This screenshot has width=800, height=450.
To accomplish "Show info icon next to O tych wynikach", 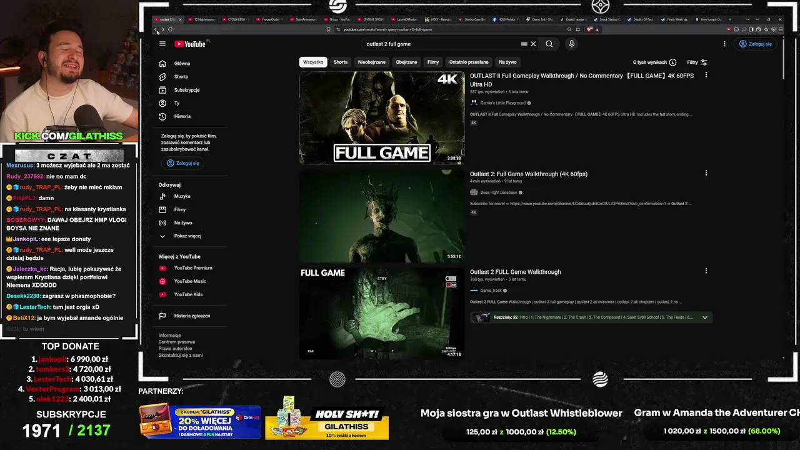I will click(x=672, y=62).
